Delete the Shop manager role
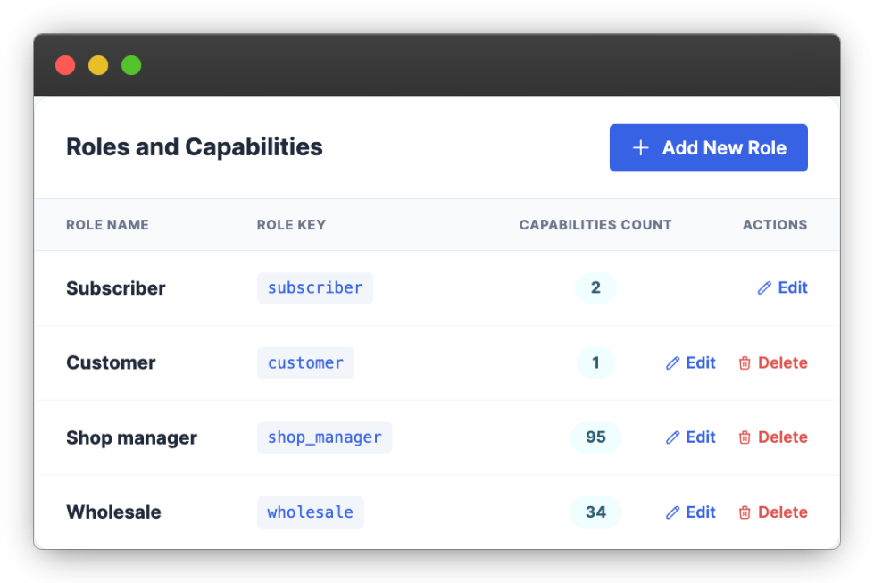 [772, 437]
